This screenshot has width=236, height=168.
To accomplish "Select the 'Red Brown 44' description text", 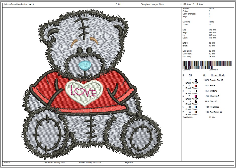I will point(216,112).
